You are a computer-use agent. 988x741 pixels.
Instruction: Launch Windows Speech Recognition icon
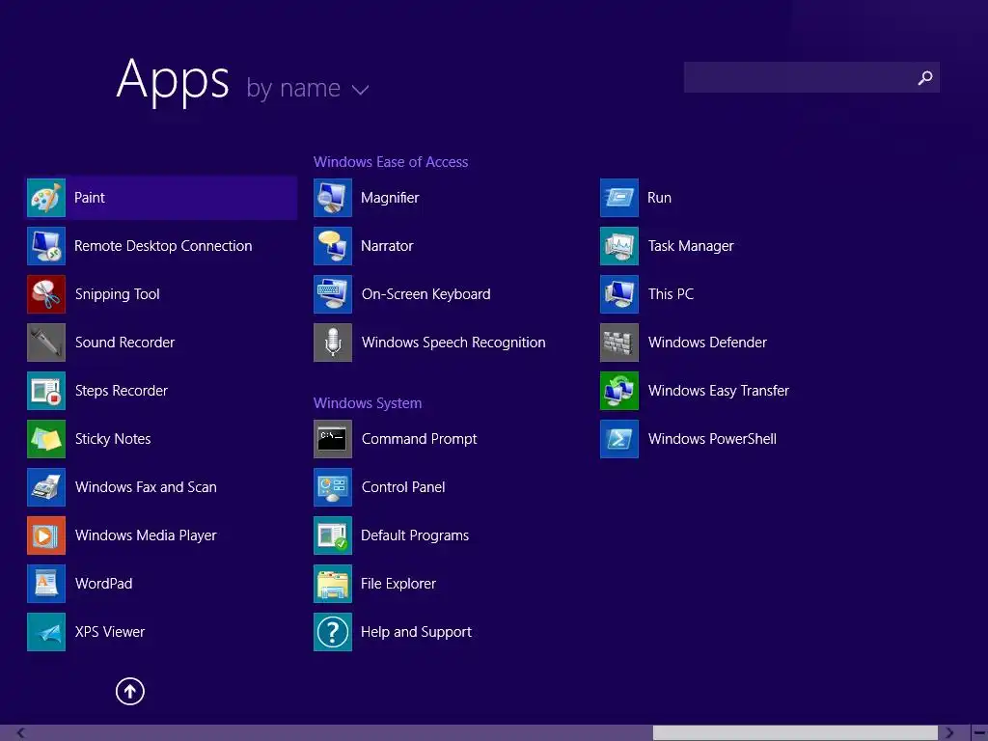point(333,343)
